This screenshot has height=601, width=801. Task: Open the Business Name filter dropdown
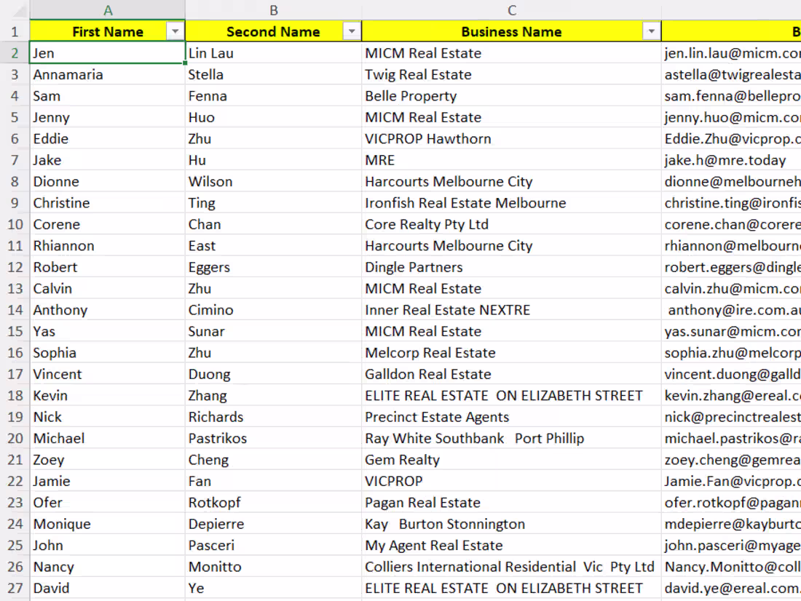(651, 32)
